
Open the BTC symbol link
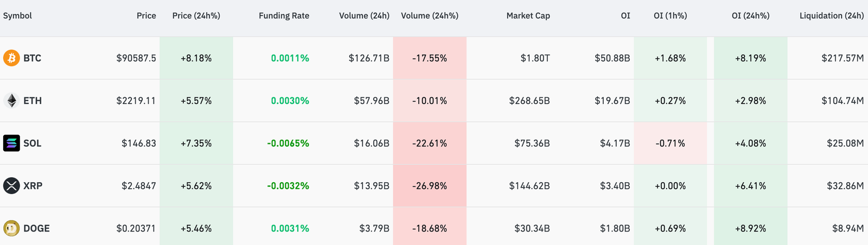click(x=32, y=58)
